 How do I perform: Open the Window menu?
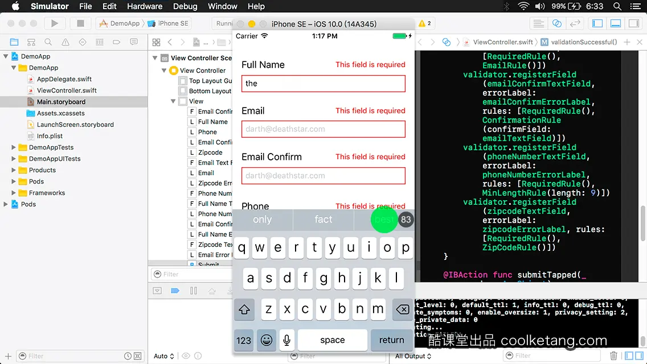click(x=222, y=6)
